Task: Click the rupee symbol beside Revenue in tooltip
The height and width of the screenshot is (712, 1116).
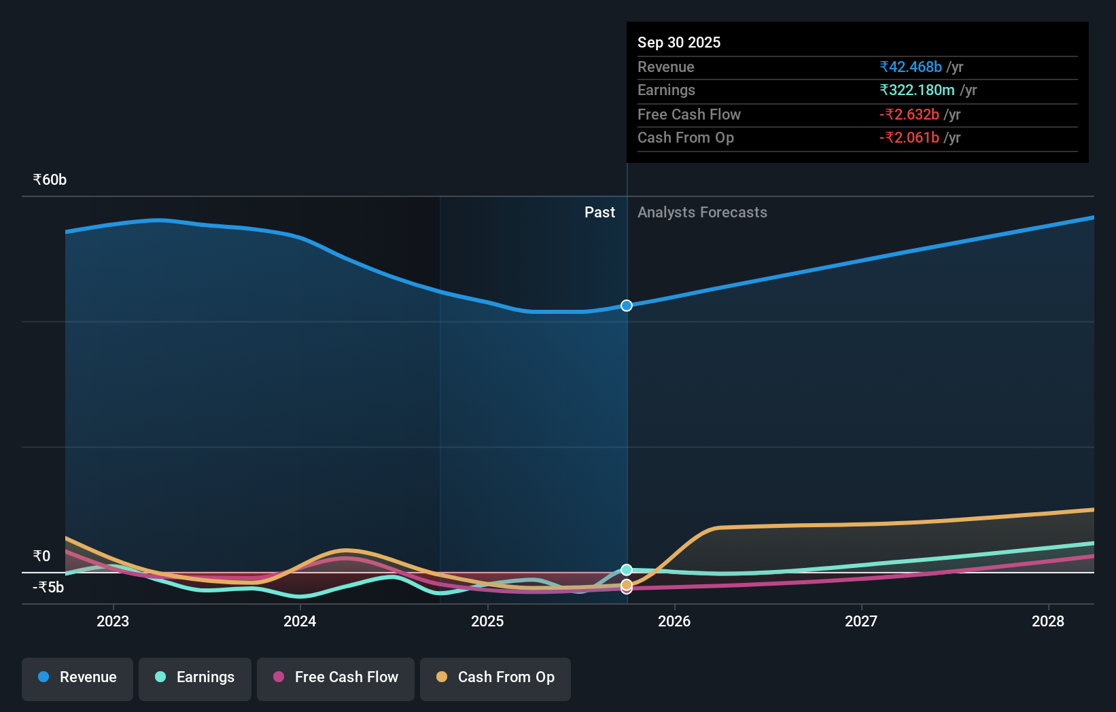Action: (x=885, y=67)
